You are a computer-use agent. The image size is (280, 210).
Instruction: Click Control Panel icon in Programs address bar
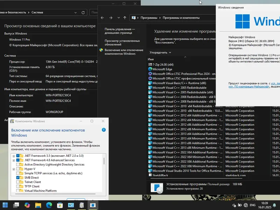[x=134, y=18]
